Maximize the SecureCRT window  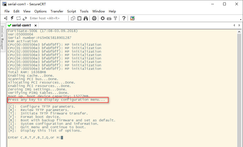point(224,4)
